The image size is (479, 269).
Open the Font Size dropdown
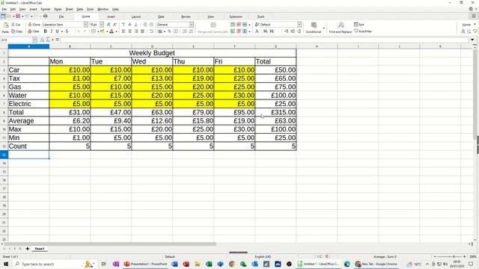[102, 25]
